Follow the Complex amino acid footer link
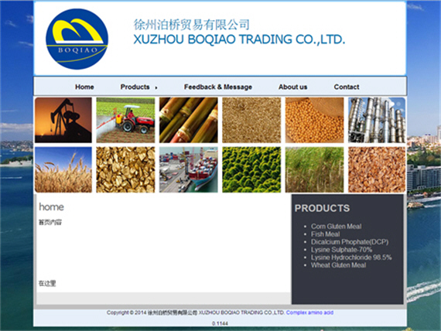This screenshot has height=331, width=441. [x=309, y=312]
